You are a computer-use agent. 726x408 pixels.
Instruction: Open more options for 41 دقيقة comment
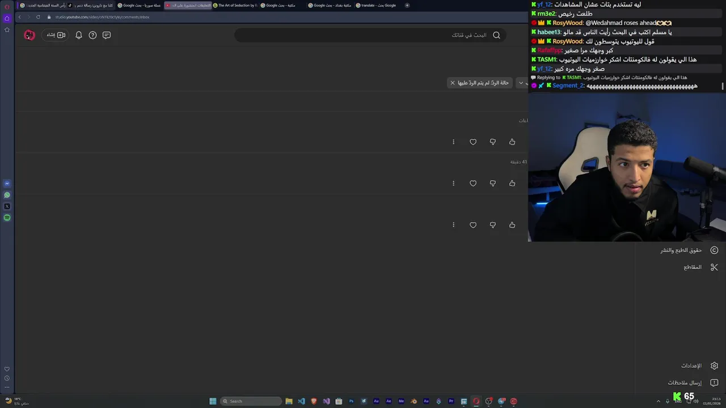[x=453, y=183]
